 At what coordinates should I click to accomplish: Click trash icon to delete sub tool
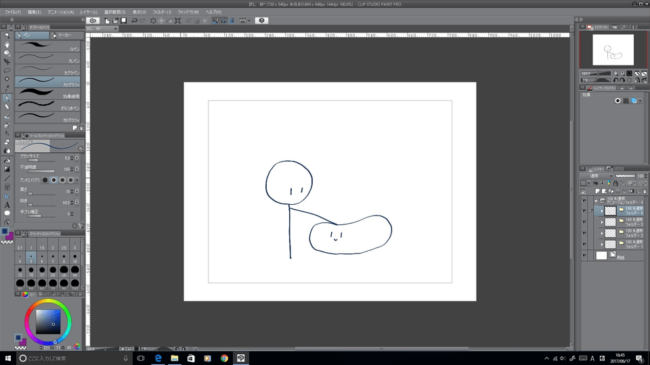pos(81,128)
